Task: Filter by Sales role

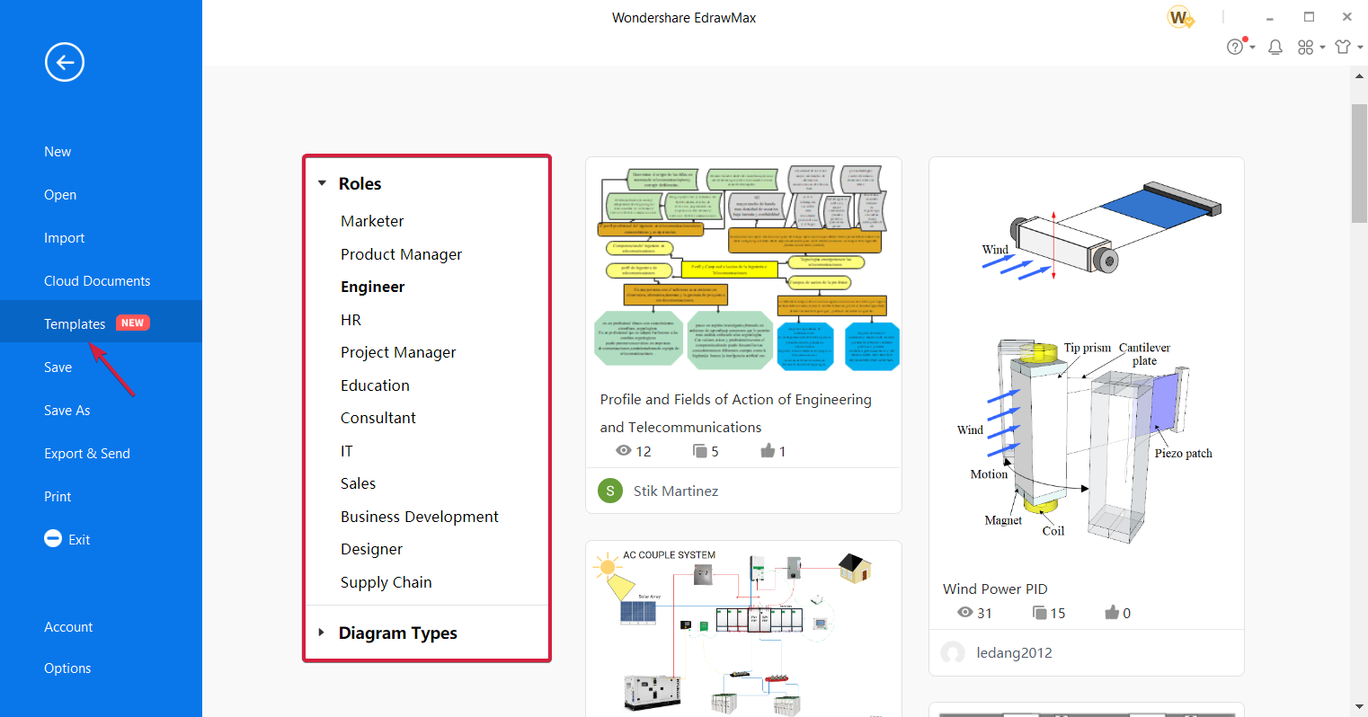Action: tap(358, 483)
